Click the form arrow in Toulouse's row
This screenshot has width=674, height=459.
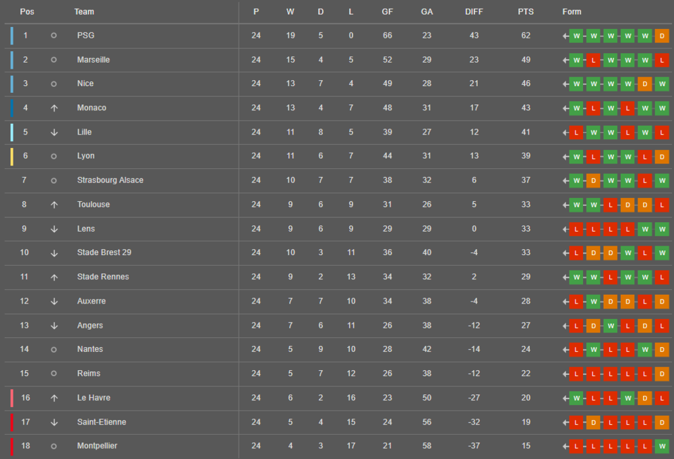(x=565, y=205)
